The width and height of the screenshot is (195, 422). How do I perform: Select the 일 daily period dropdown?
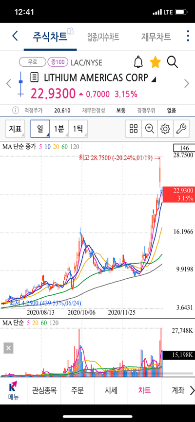(40, 129)
